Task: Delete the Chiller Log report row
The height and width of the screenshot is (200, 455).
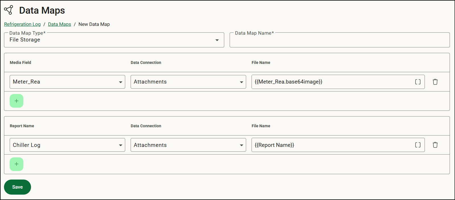Action: pyautogui.click(x=435, y=145)
